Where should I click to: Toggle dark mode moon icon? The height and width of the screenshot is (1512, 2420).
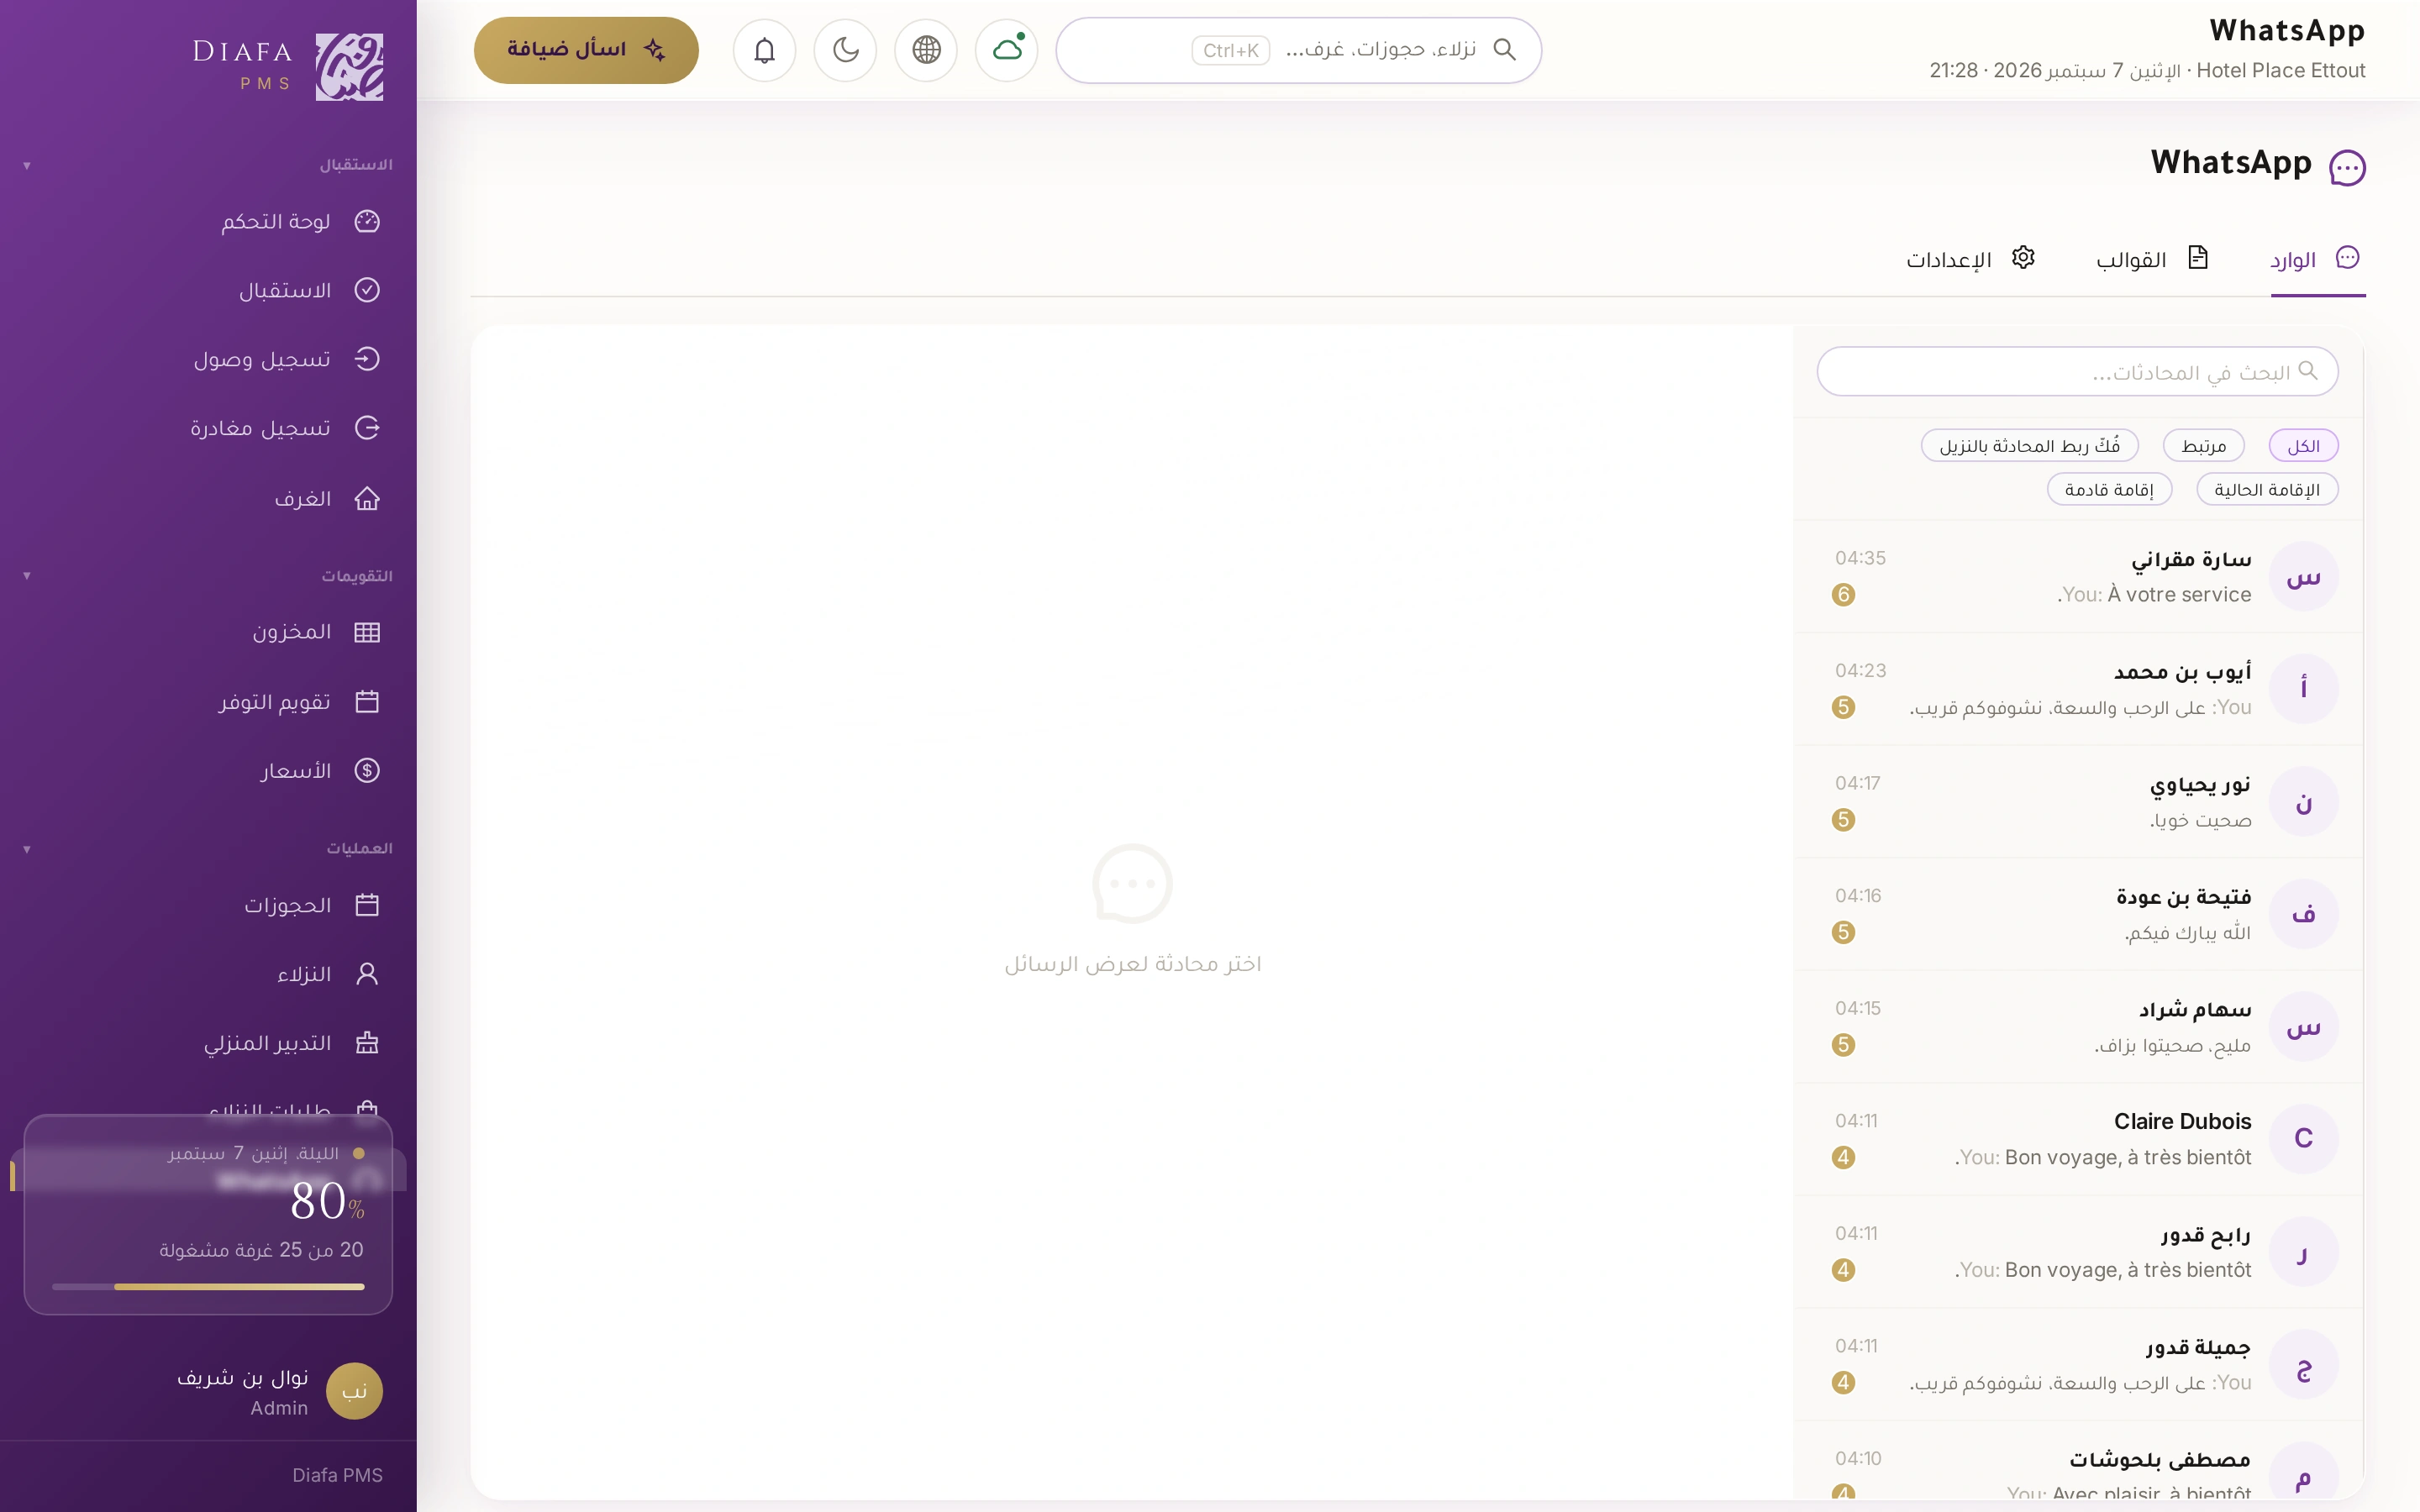(x=845, y=50)
